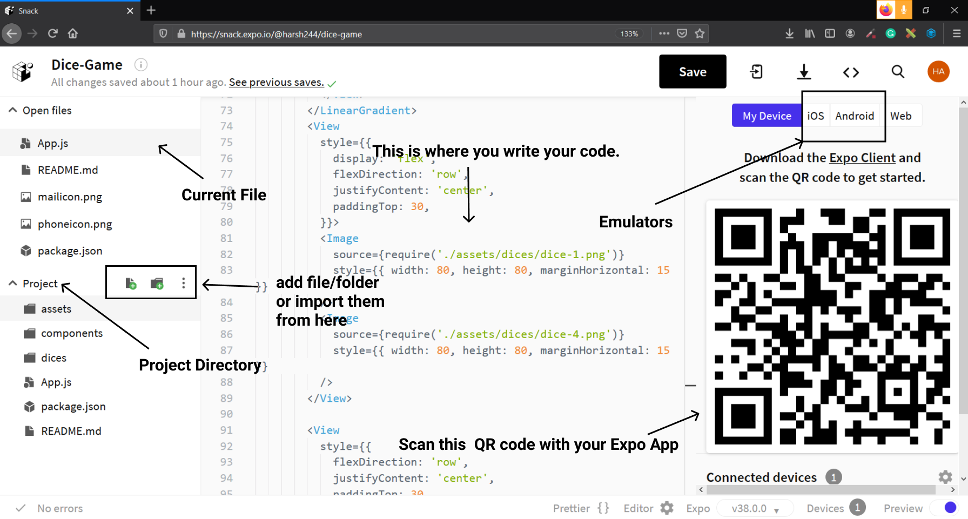Screen dimensions: 968x519
Task: Open the Expo v38.0.0 version dropdown
Action: pyautogui.click(x=755, y=508)
